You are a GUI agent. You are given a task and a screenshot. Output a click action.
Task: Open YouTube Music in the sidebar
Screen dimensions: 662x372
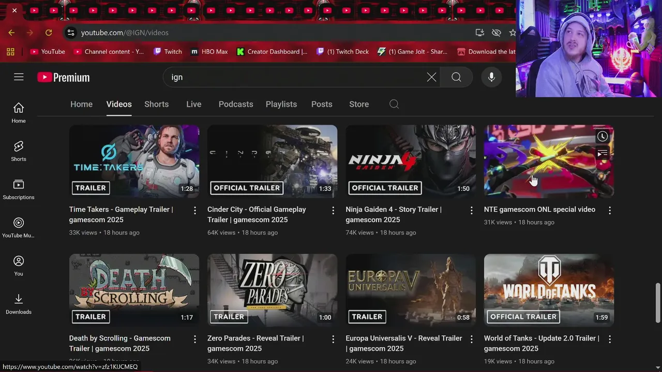19,228
